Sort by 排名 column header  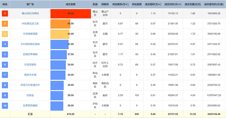point(5,4)
